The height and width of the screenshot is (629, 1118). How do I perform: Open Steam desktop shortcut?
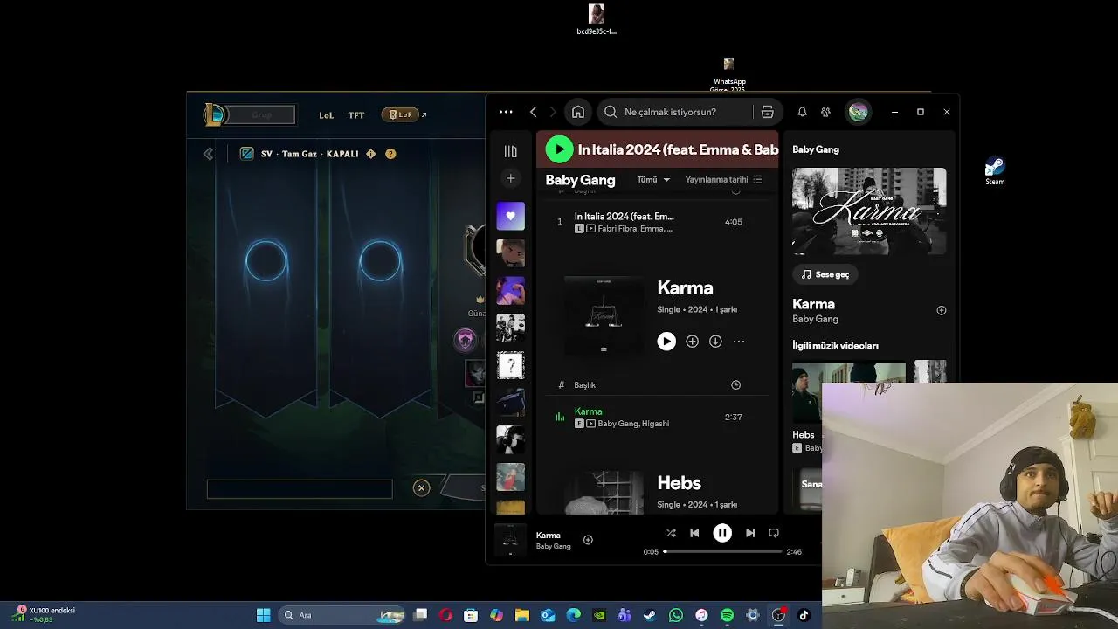995,170
